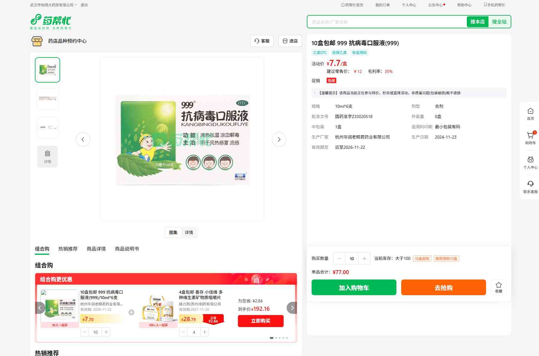Switch gallery view to 详情 toggle
539x356 pixels.
[189, 233]
